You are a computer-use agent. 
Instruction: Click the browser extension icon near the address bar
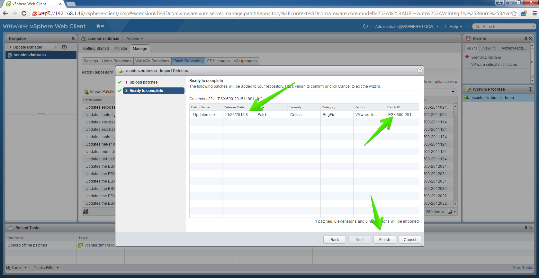pos(524,13)
